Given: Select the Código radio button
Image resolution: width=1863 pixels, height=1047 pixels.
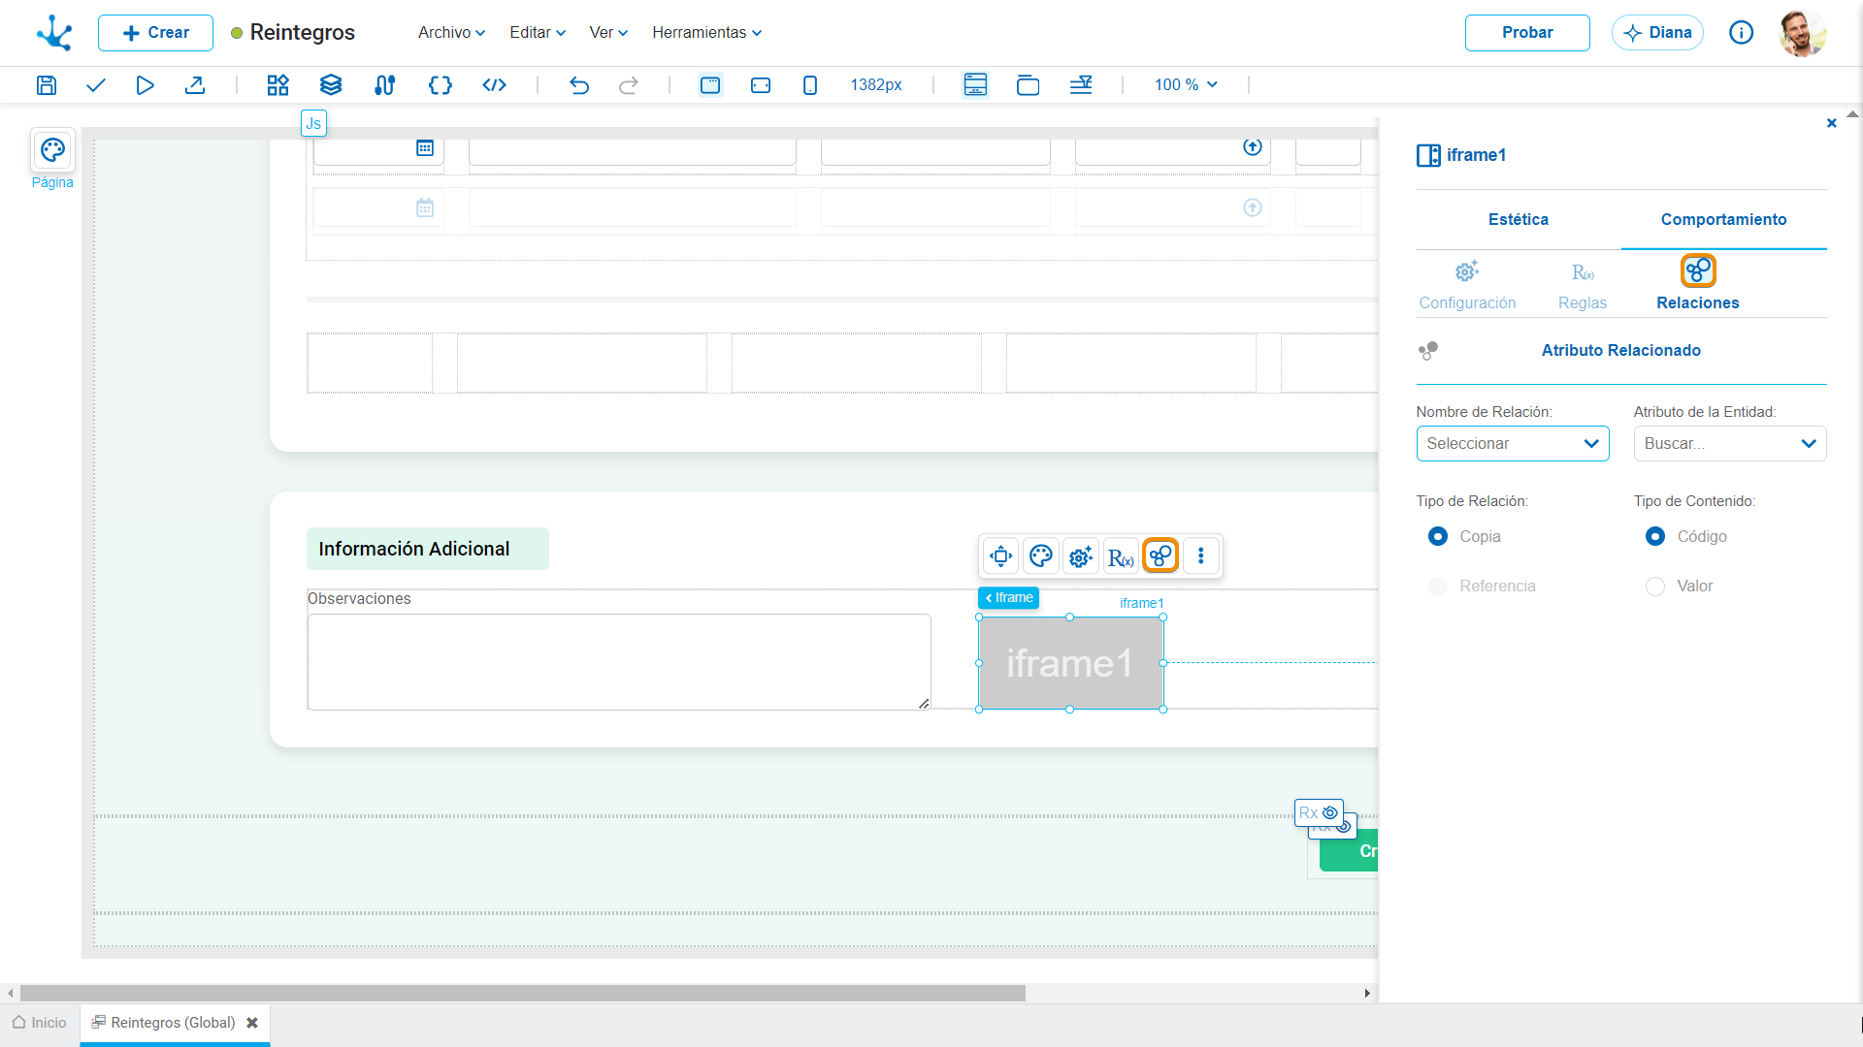Looking at the screenshot, I should pyautogui.click(x=1655, y=536).
